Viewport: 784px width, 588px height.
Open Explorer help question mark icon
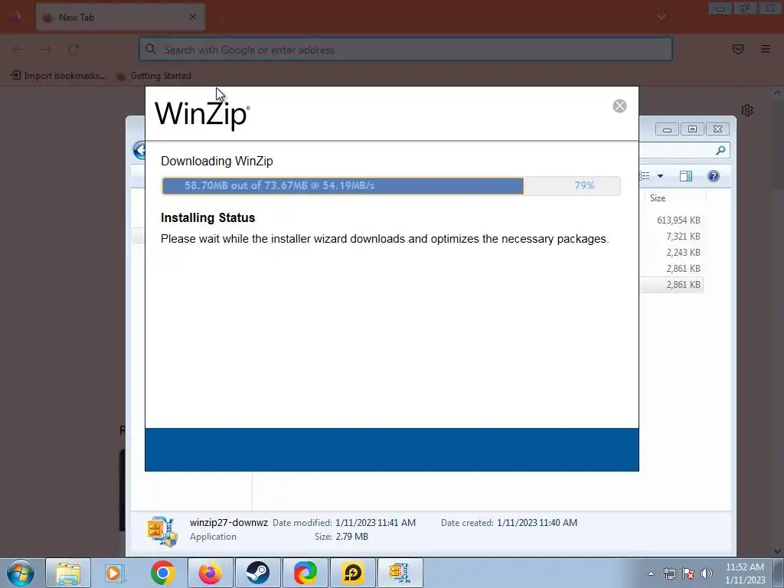714,176
